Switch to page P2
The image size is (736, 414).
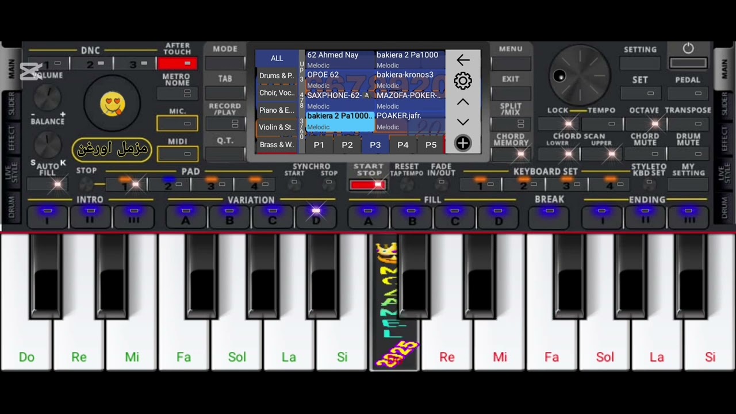click(x=347, y=145)
